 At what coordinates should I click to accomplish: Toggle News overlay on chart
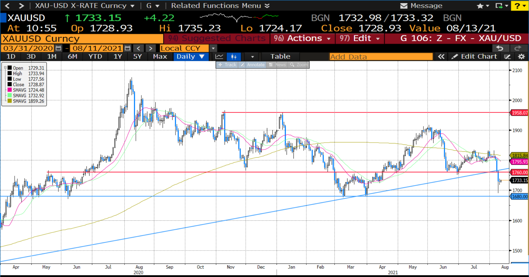278,65
